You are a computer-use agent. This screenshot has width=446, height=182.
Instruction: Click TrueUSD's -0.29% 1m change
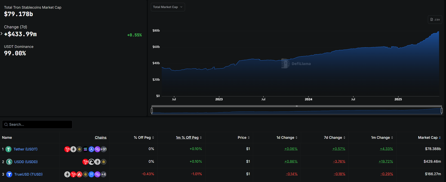(387, 174)
